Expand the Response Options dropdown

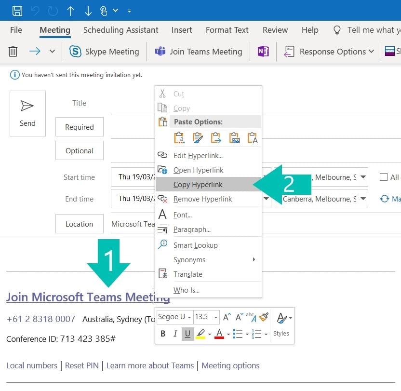click(x=329, y=52)
